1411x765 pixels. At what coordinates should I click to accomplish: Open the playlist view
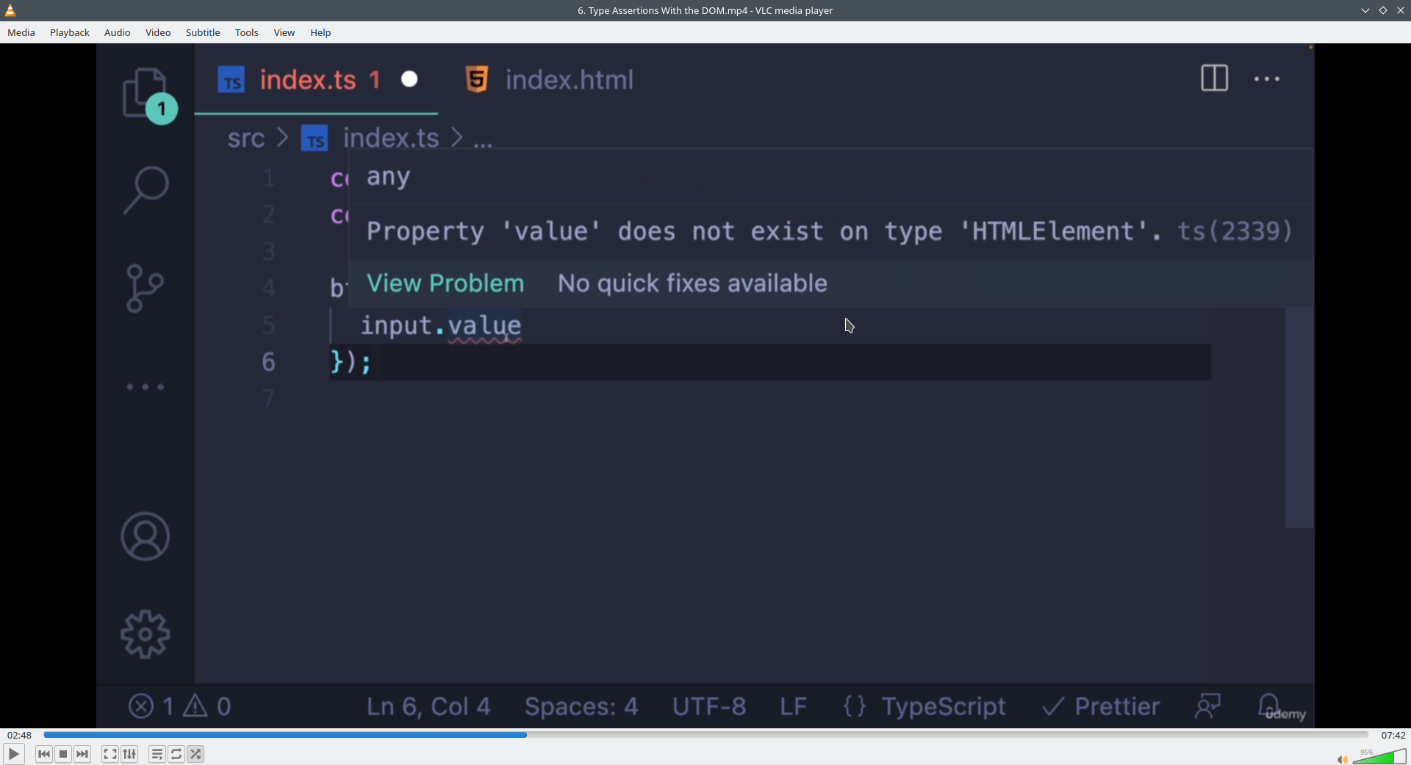pos(157,754)
